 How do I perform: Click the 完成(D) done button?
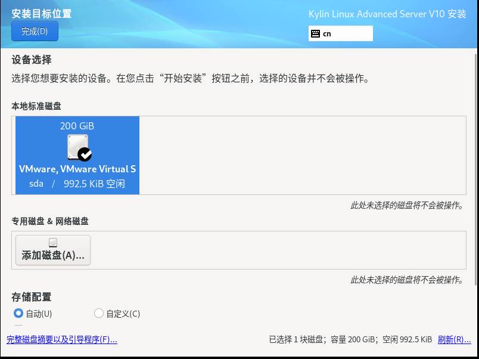coord(35,31)
